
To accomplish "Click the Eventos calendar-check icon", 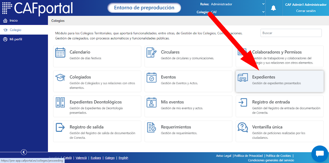I will (151, 78).
